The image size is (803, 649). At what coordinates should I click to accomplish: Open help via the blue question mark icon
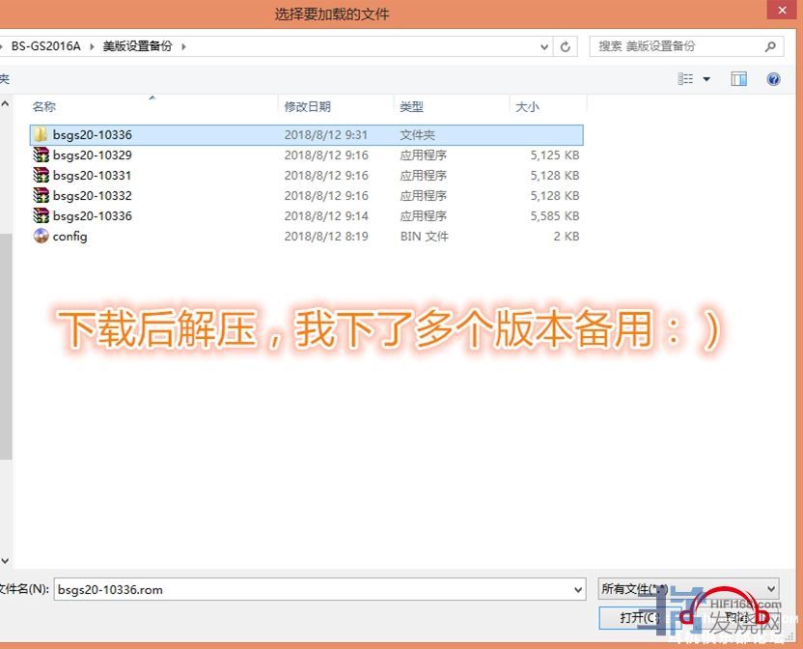[773, 79]
